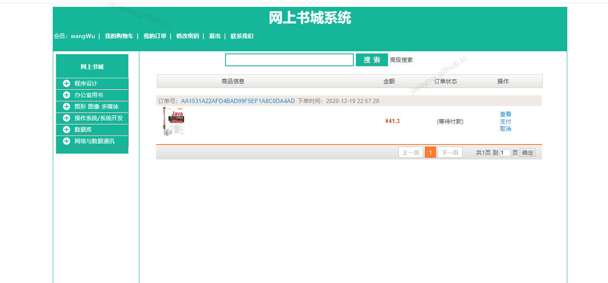Expand 网络与数据通讯 with its plus icon
Viewport: 608px width, 283px height.
[x=66, y=141]
